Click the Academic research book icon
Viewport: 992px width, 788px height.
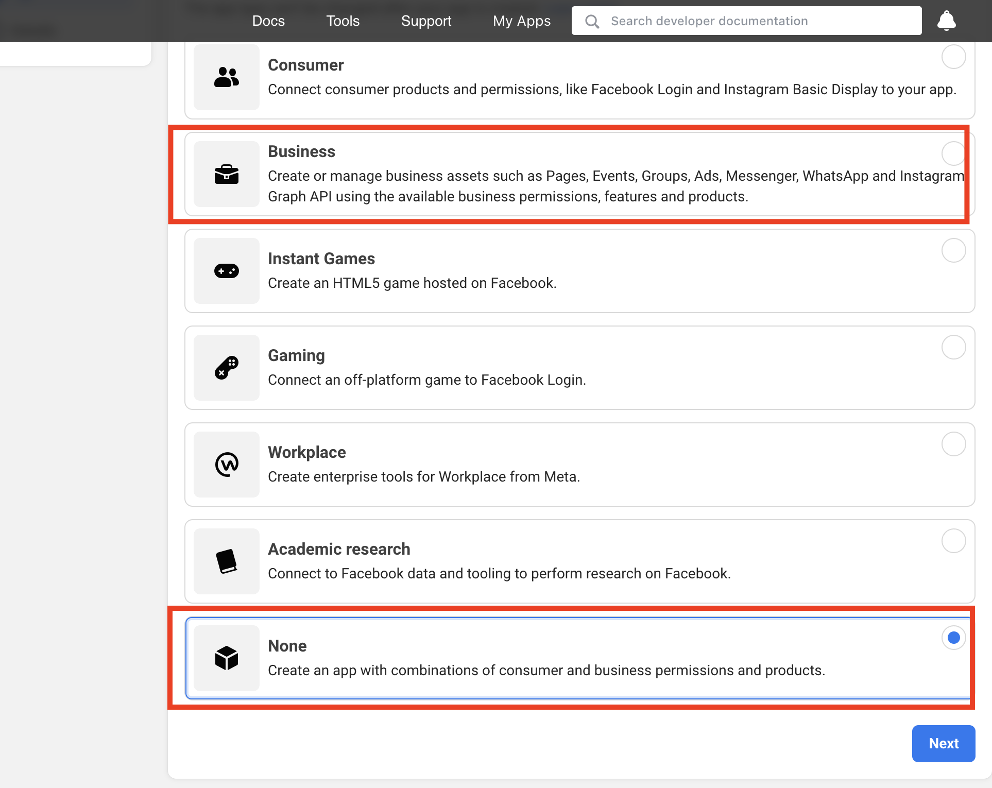tap(227, 561)
